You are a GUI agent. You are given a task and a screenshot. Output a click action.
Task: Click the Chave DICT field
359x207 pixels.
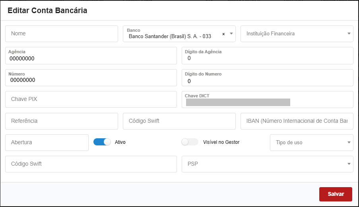coord(267,102)
